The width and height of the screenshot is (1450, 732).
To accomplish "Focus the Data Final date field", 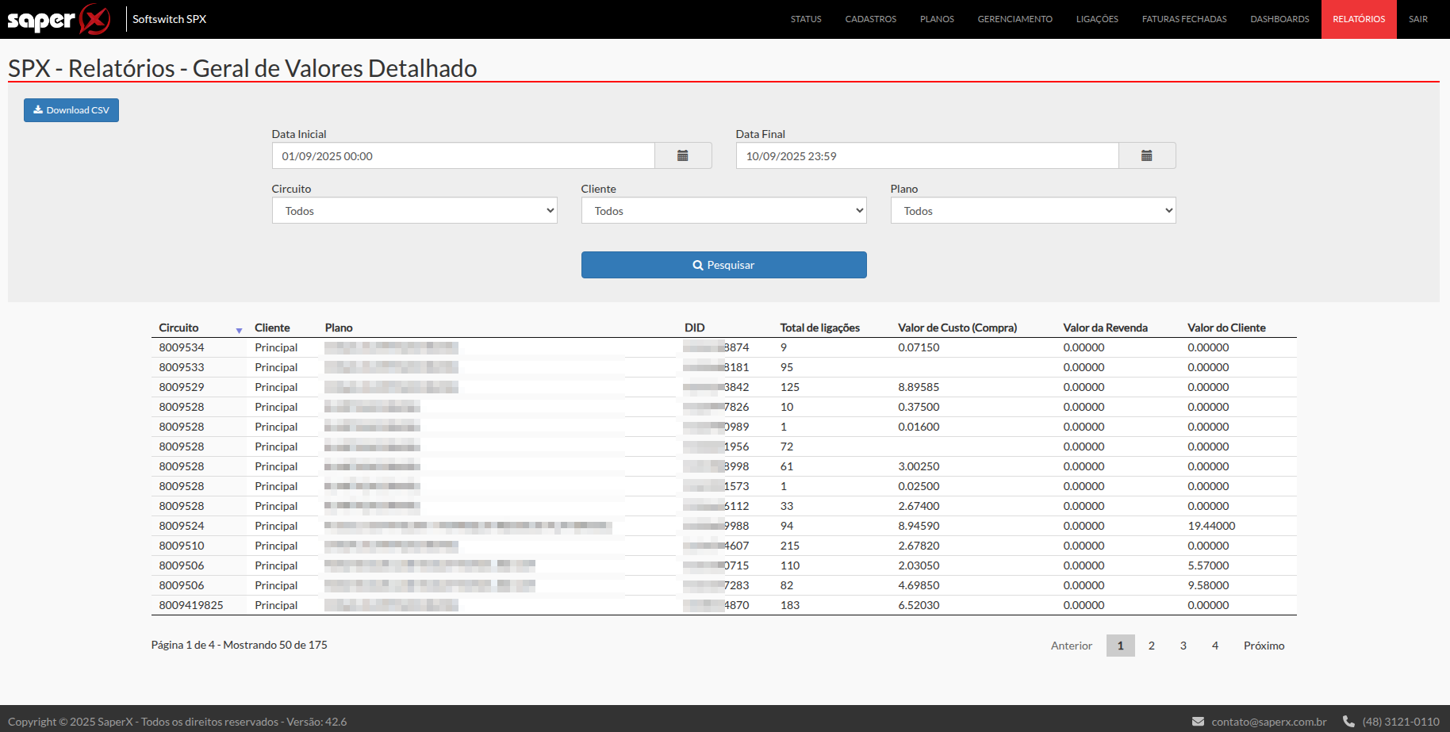I will [x=927, y=155].
